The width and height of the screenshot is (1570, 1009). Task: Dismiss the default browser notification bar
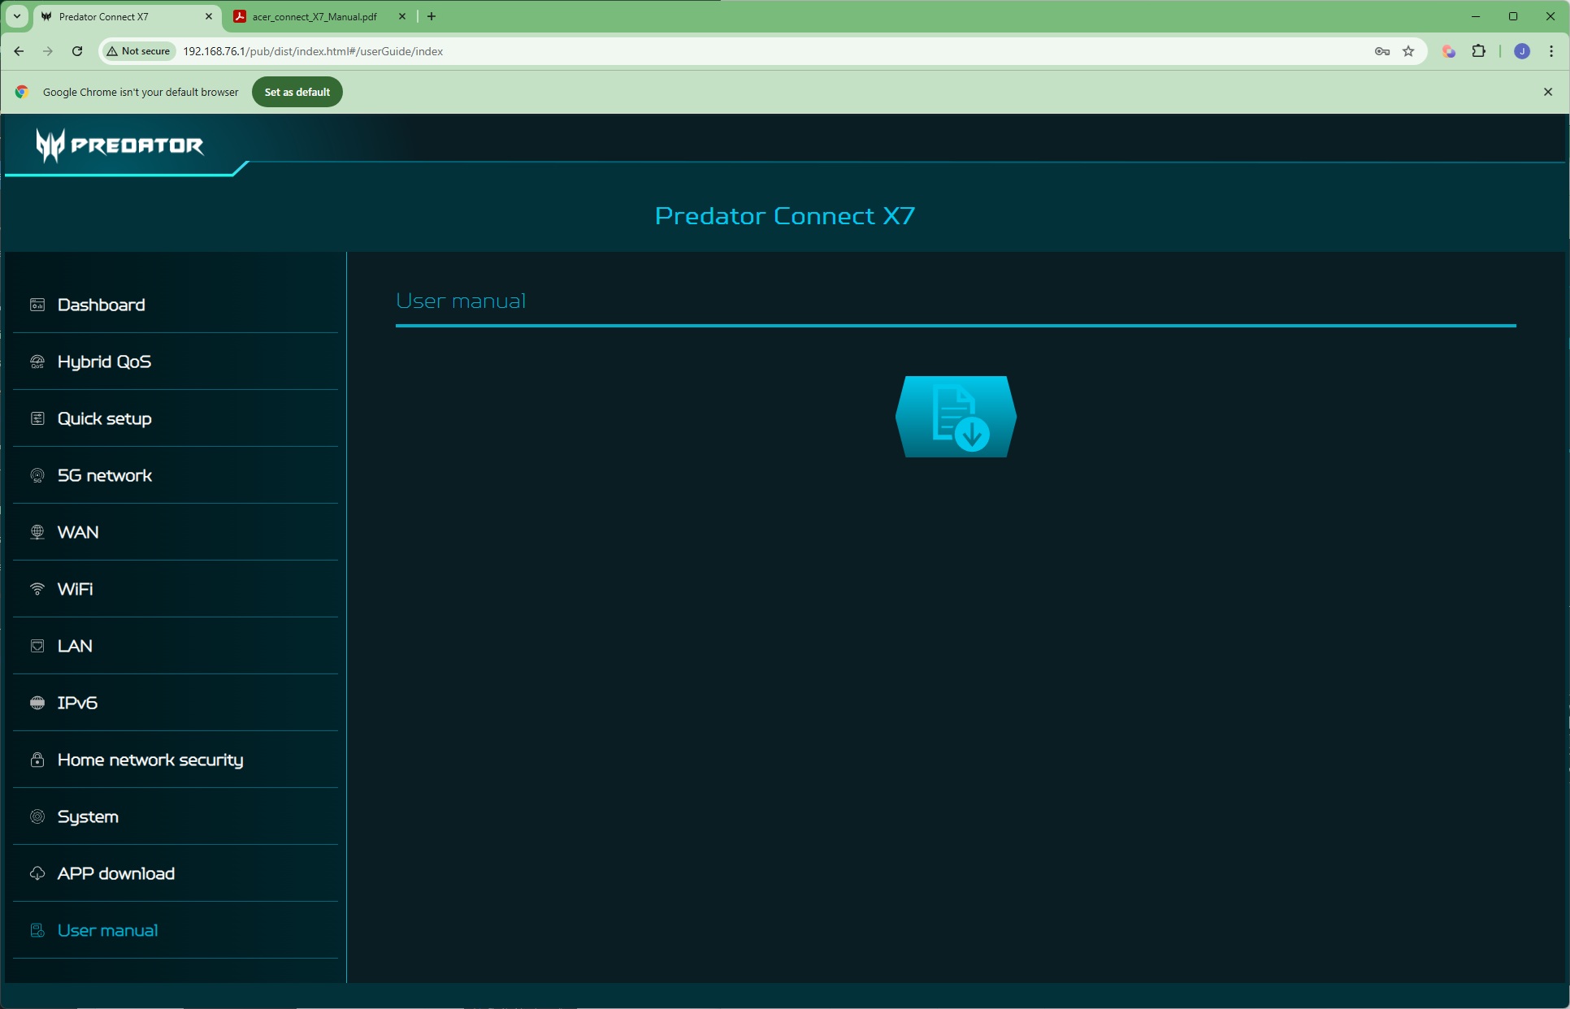[1547, 92]
